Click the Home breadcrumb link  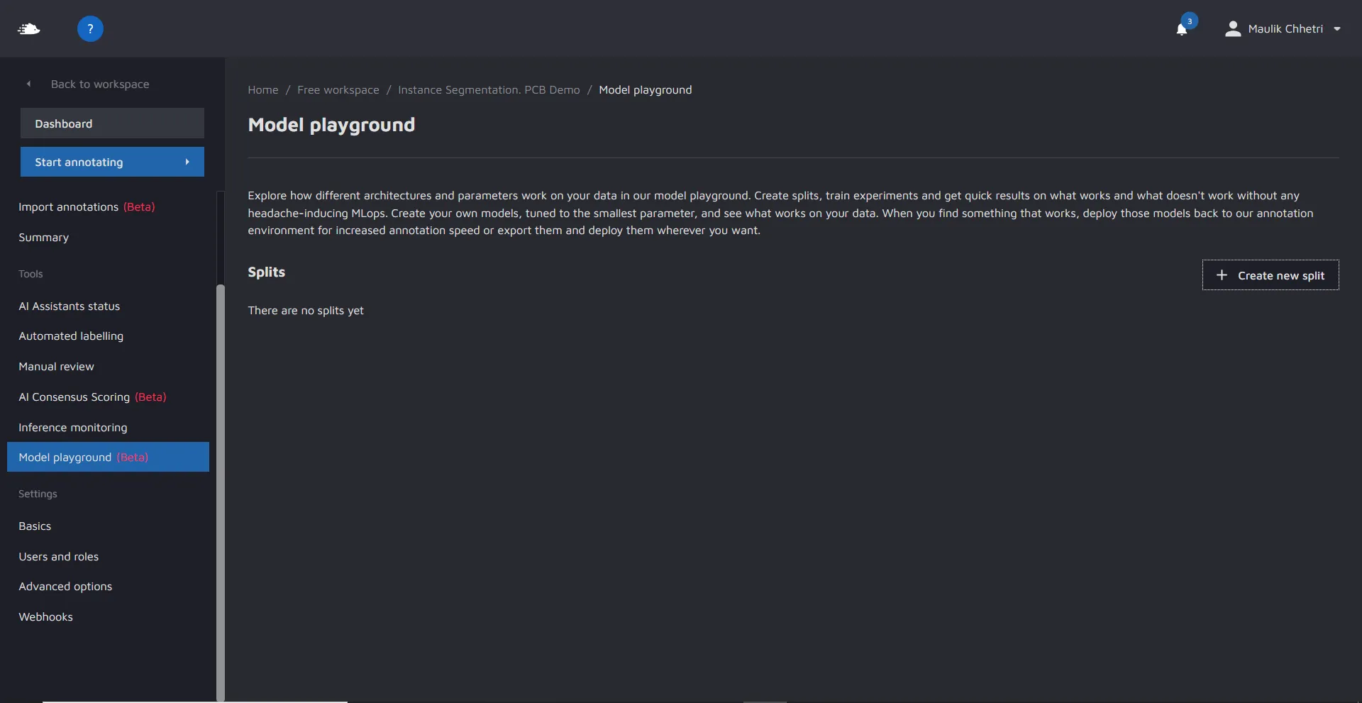coord(263,90)
